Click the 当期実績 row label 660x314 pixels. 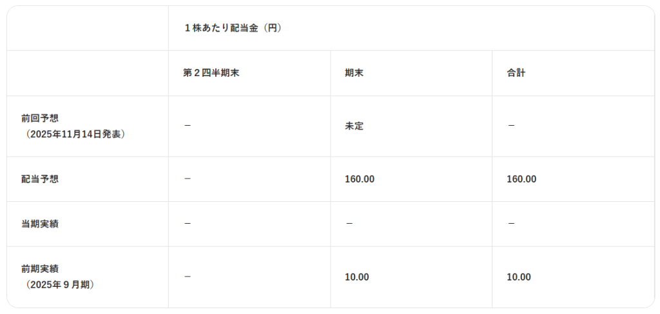tap(40, 224)
